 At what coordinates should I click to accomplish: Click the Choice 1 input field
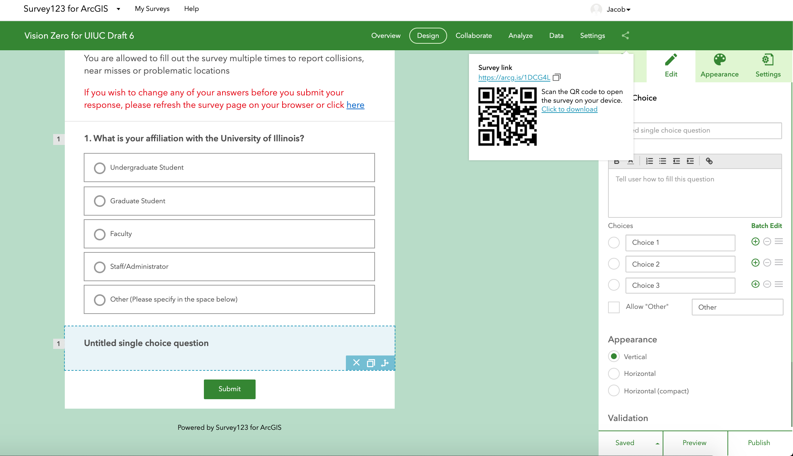coord(680,243)
